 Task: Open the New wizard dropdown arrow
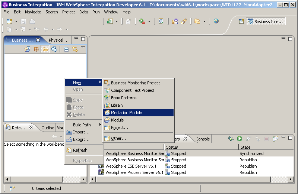coord(16,22)
